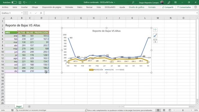Viewport: 199px width, 112px height.
Task: Open the EXCELeINFO tab
Action: pos(110,7)
